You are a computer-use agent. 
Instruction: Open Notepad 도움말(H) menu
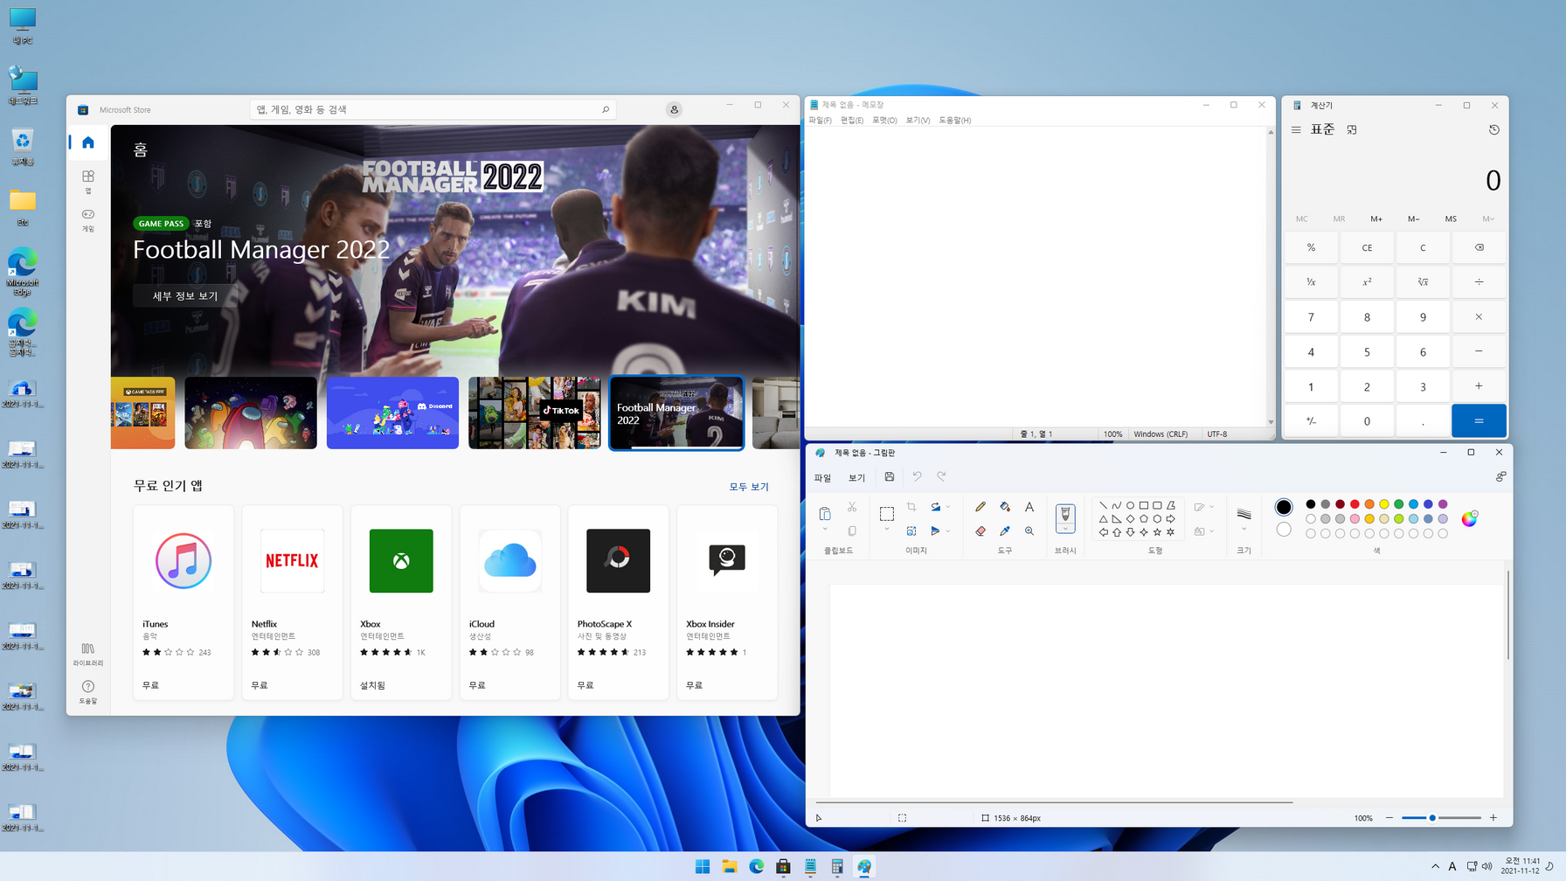click(954, 121)
